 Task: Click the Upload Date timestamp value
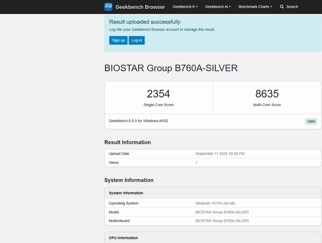(x=220, y=154)
